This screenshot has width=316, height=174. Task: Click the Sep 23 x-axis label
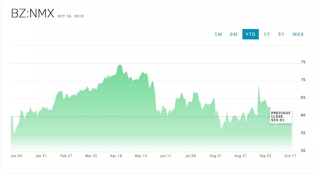tap(266, 156)
